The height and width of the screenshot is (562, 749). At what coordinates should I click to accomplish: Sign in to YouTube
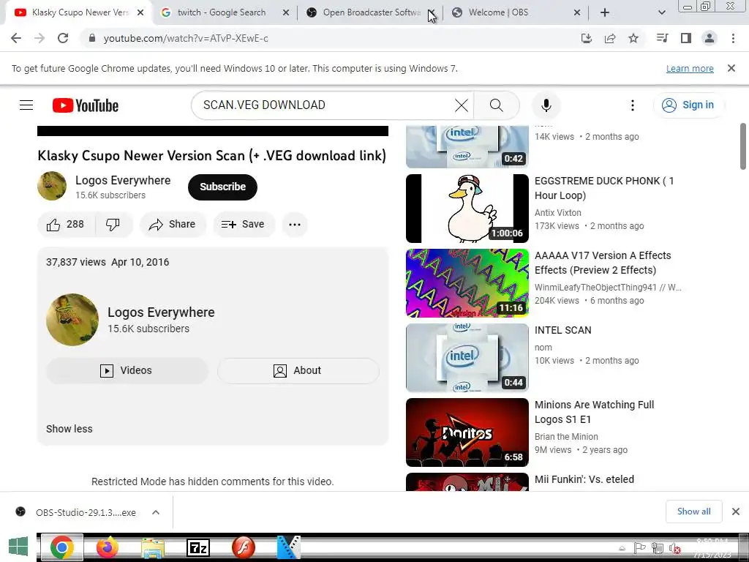point(689,105)
